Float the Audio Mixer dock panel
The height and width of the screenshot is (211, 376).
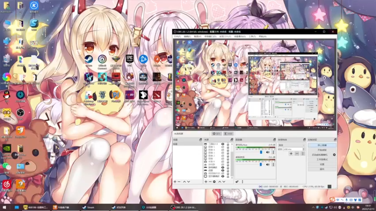tap(274, 140)
